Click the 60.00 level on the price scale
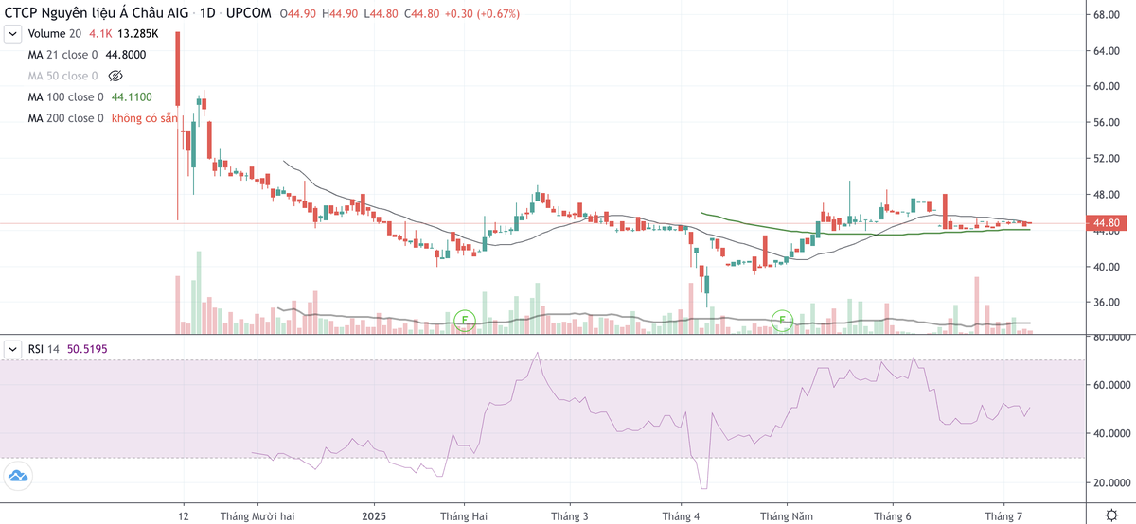Viewport: 1136px width, 524px height. pos(1107,86)
